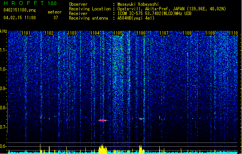Click the 0.7 kHz axis label
242x154 pixels.
click(3, 127)
